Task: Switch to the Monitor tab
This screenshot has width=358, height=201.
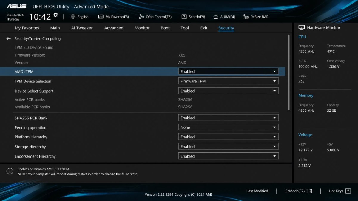Action: point(142,28)
